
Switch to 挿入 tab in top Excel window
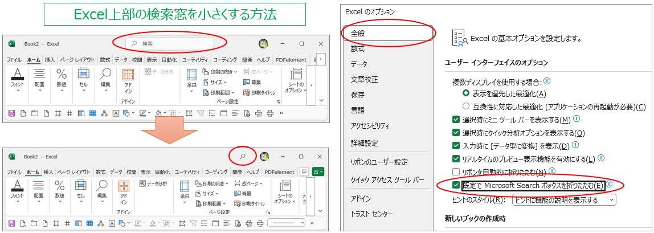50,60
